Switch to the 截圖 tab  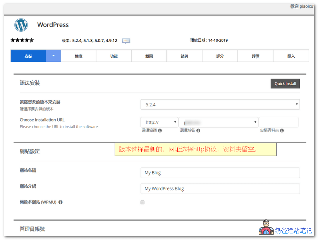point(149,55)
